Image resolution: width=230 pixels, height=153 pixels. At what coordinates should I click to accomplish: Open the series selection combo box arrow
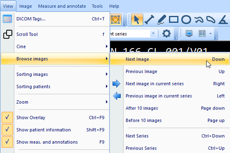[153, 34]
